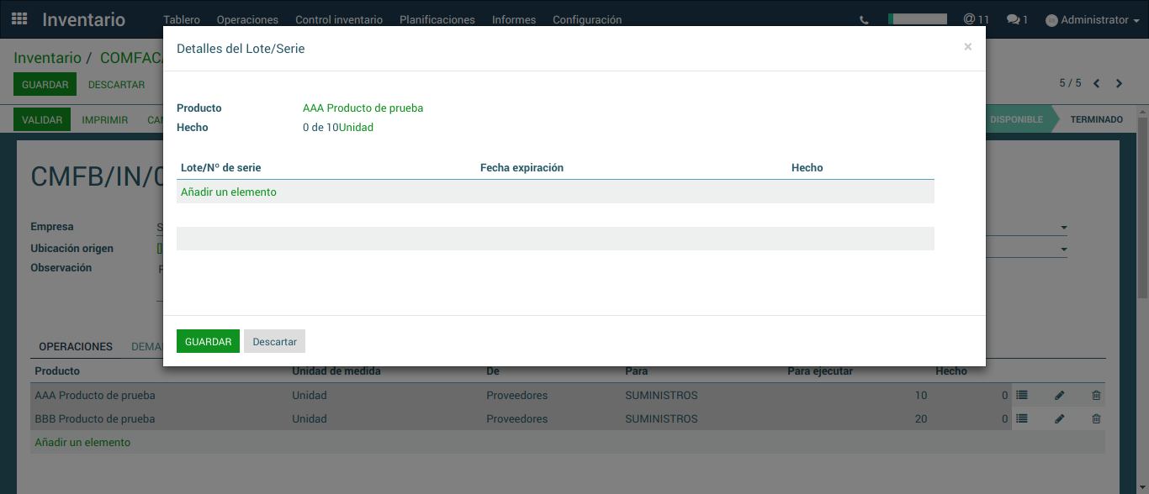Go to the next record arrow
1149x494 pixels.
point(1119,83)
